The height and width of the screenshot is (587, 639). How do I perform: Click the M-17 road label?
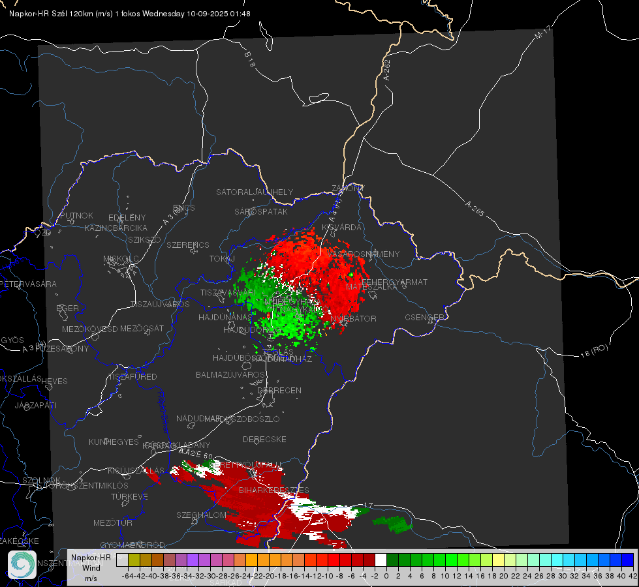click(542, 32)
